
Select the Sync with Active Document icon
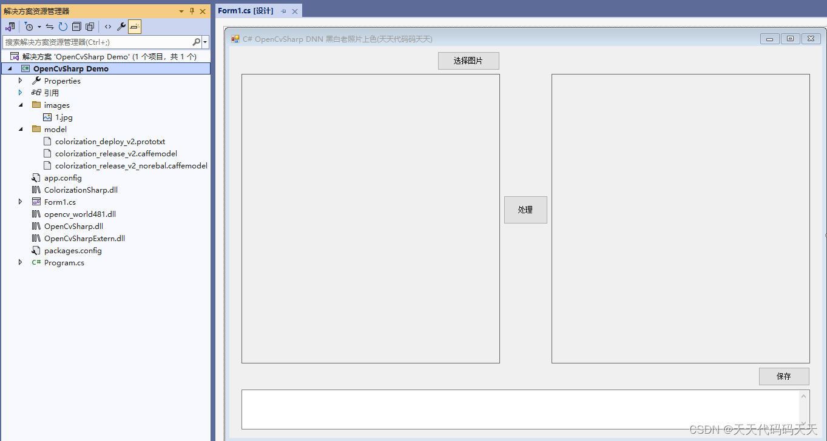(50, 27)
